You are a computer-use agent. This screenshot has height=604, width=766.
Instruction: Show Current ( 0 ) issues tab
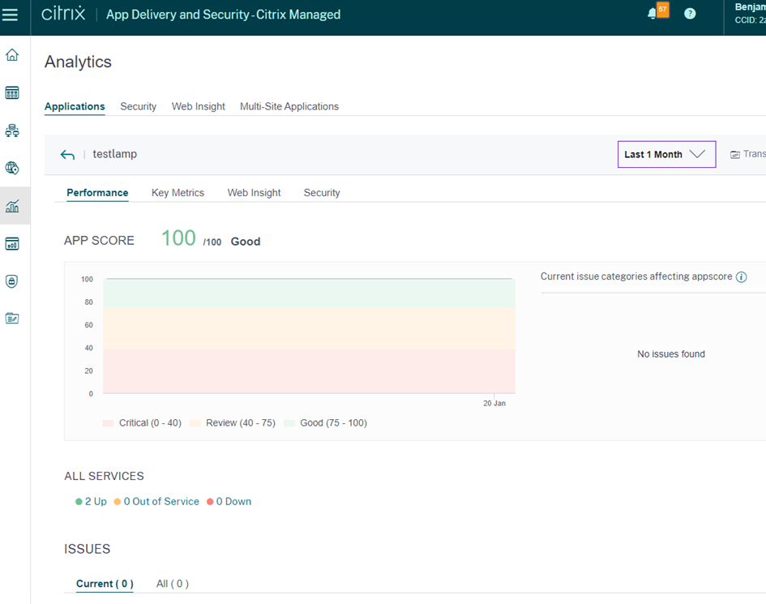pos(105,584)
